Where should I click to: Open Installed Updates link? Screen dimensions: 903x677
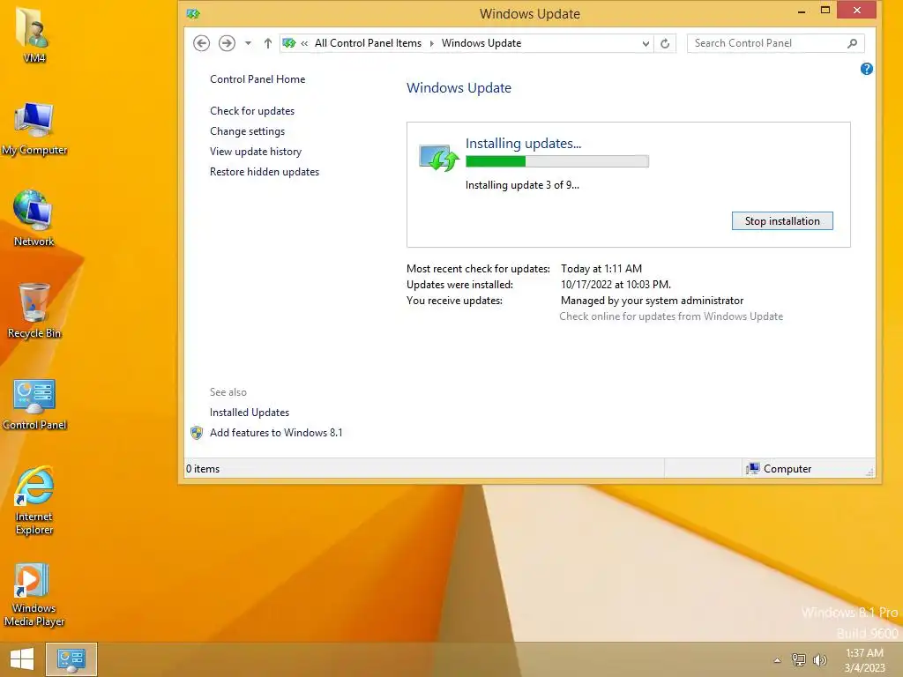(x=250, y=413)
